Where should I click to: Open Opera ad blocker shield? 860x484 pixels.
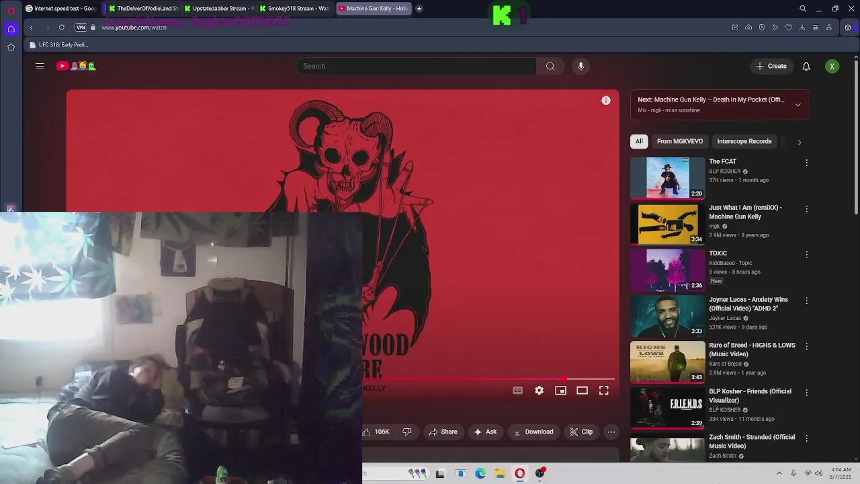(762, 28)
